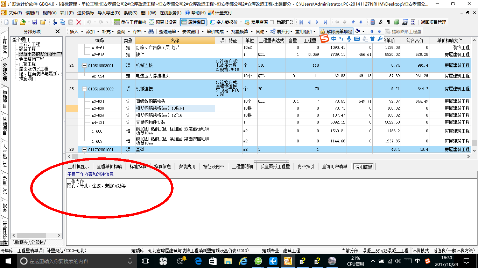This screenshot has width=478, height=268.
Task: Switch to 换算信息 tab
Action: pos(162,166)
